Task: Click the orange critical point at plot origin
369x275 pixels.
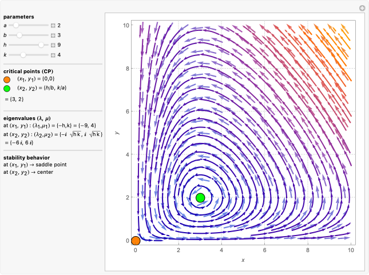Action: 136,241
